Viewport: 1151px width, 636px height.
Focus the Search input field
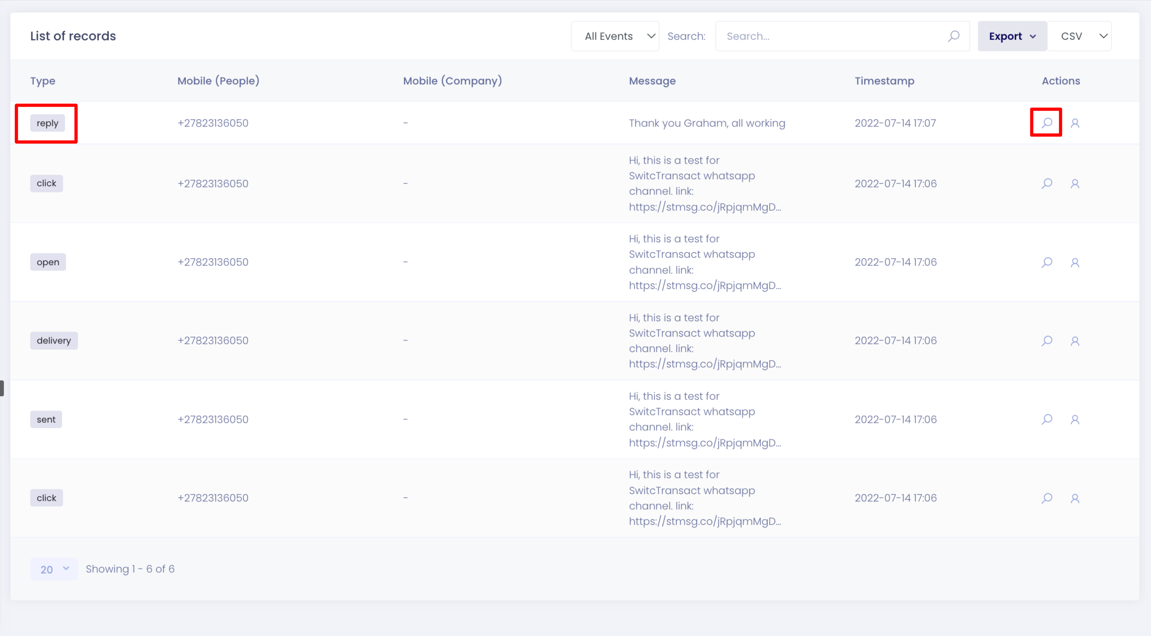tap(842, 36)
